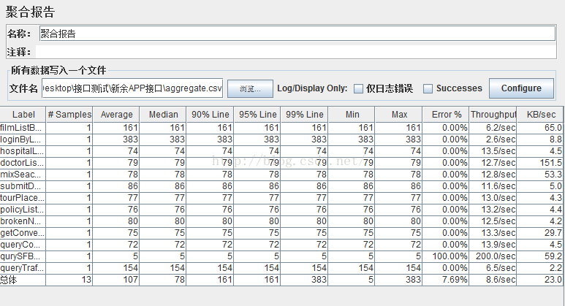Click the 6.5/sec throughput cell

tap(493, 268)
